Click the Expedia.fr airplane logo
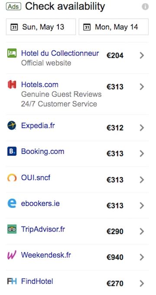The height and width of the screenshot is (295, 156). click(x=12, y=125)
